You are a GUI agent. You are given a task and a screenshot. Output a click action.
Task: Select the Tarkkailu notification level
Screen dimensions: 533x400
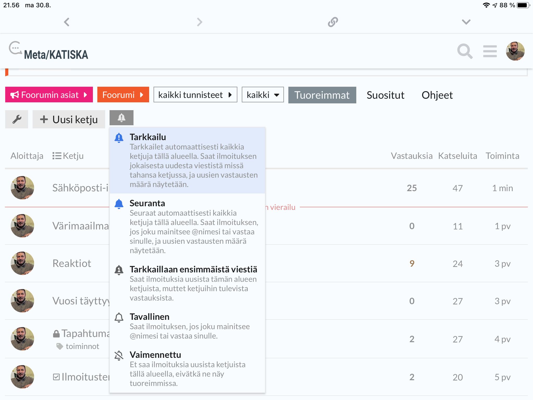click(x=187, y=160)
